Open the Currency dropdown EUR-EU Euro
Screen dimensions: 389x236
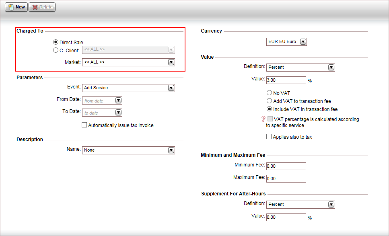[286, 42]
